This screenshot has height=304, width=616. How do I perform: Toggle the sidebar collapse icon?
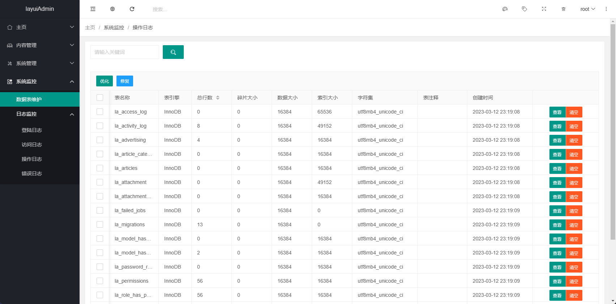click(93, 9)
